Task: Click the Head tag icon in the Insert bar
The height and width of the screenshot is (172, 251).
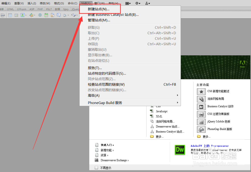Action: point(65,15)
